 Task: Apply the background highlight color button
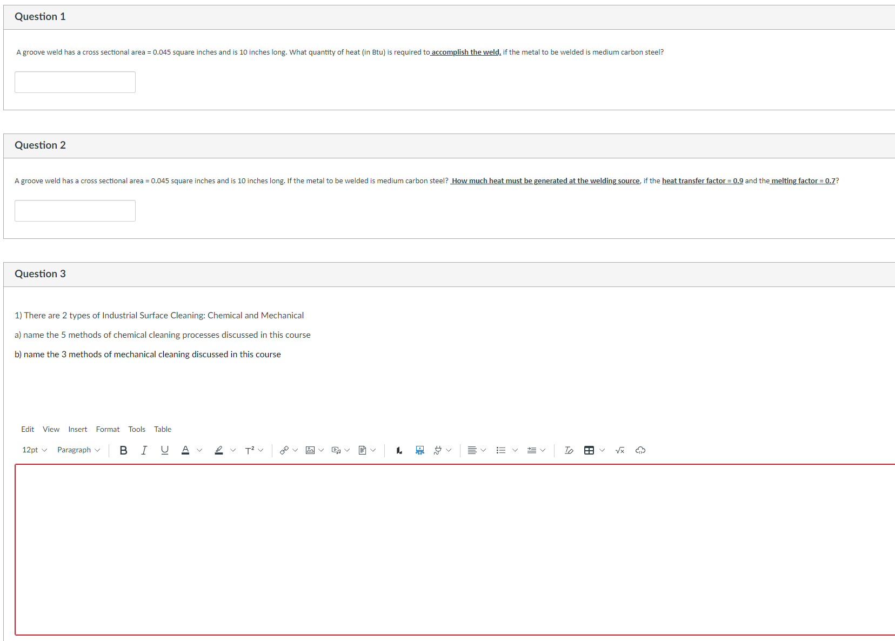coord(219,450)
